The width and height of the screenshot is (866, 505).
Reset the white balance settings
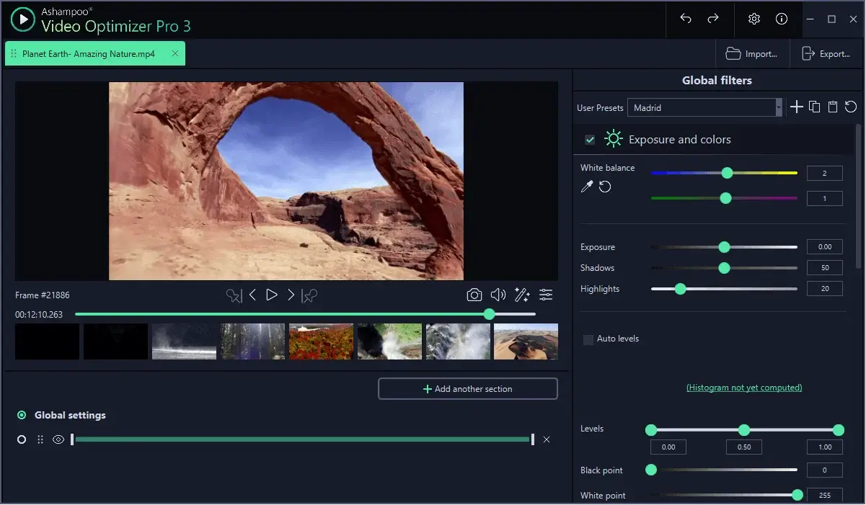(x=605, y=187)
